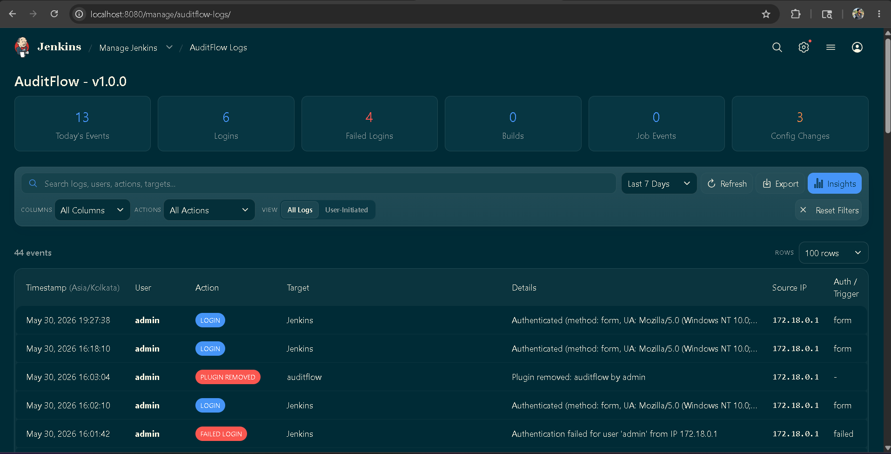Click the AuditFlow - v1.0.0 heading

(71, 81)
